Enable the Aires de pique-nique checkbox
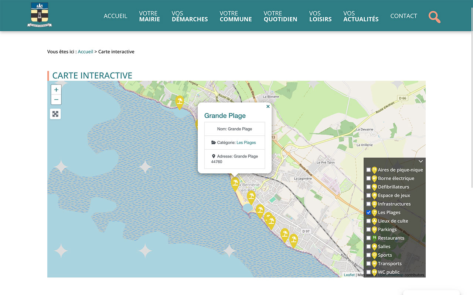473x295 pixels. (x=368, y=170)
